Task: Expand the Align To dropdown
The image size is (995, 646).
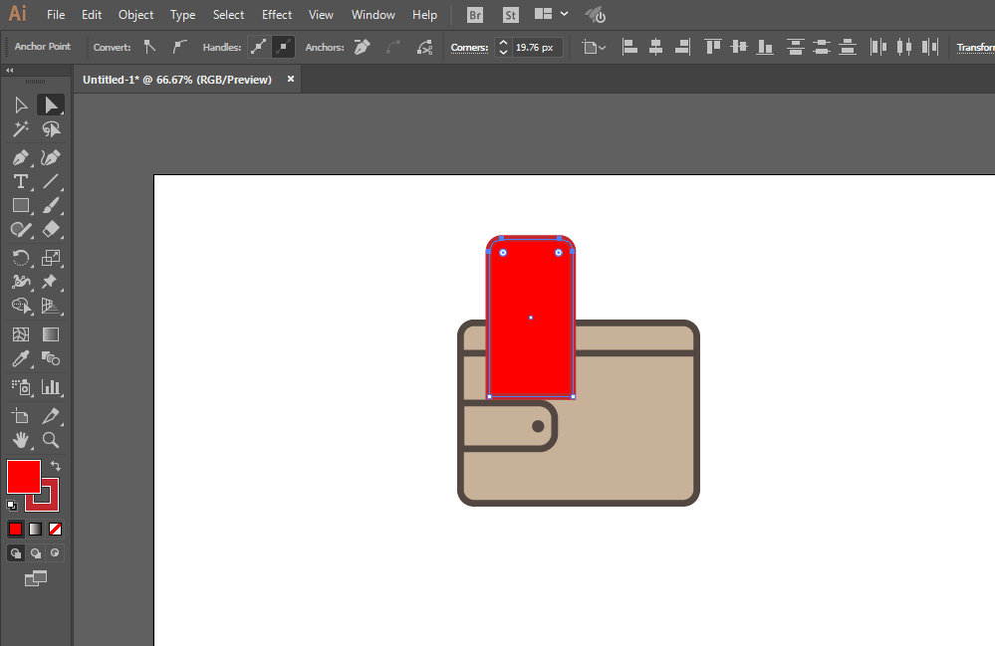Action: pyautogui.click(x=594, y=47)
